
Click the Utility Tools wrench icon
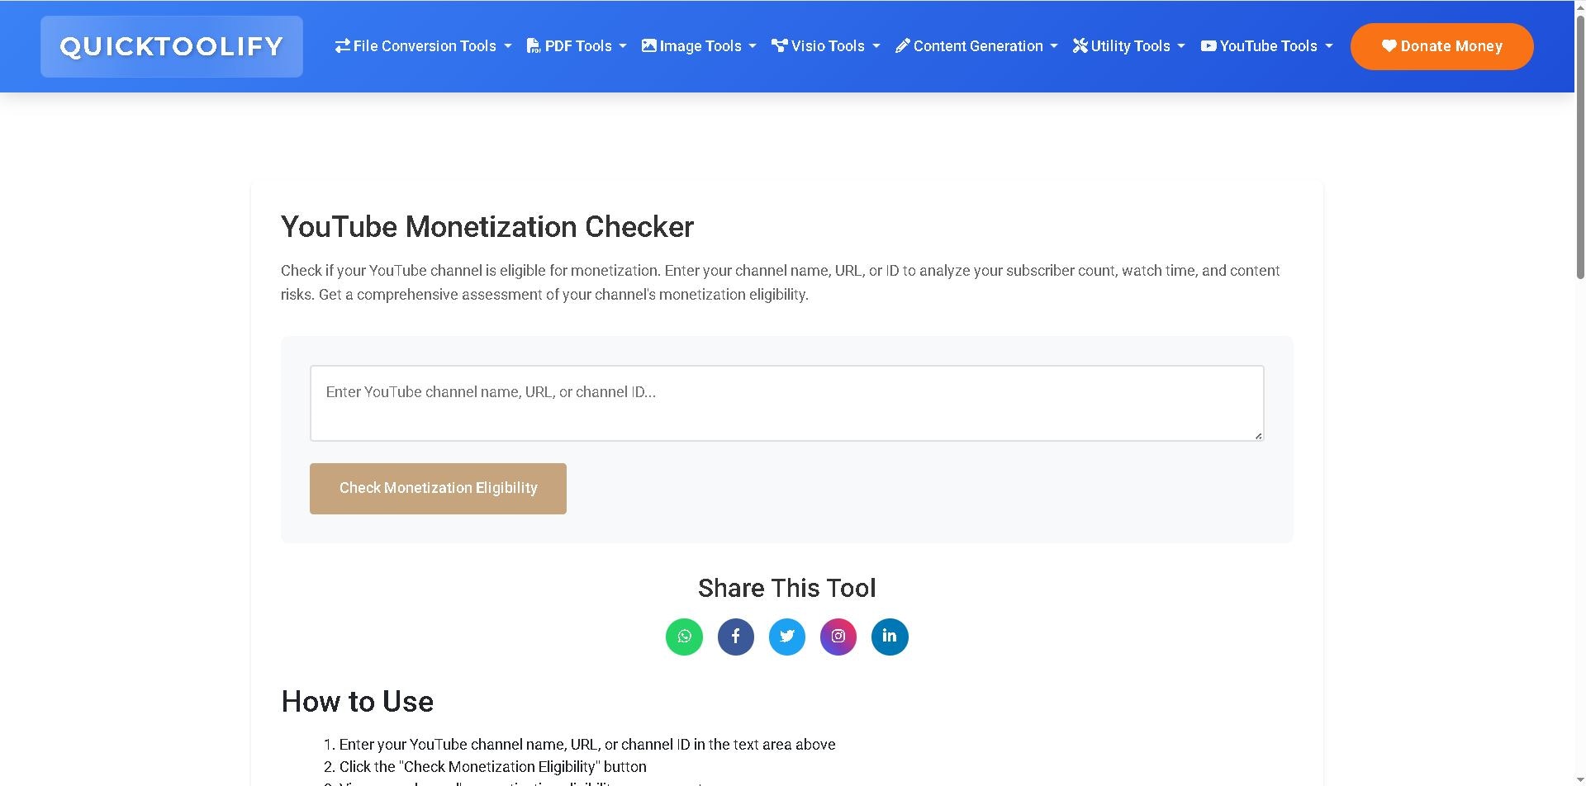tap(1080, 46)
